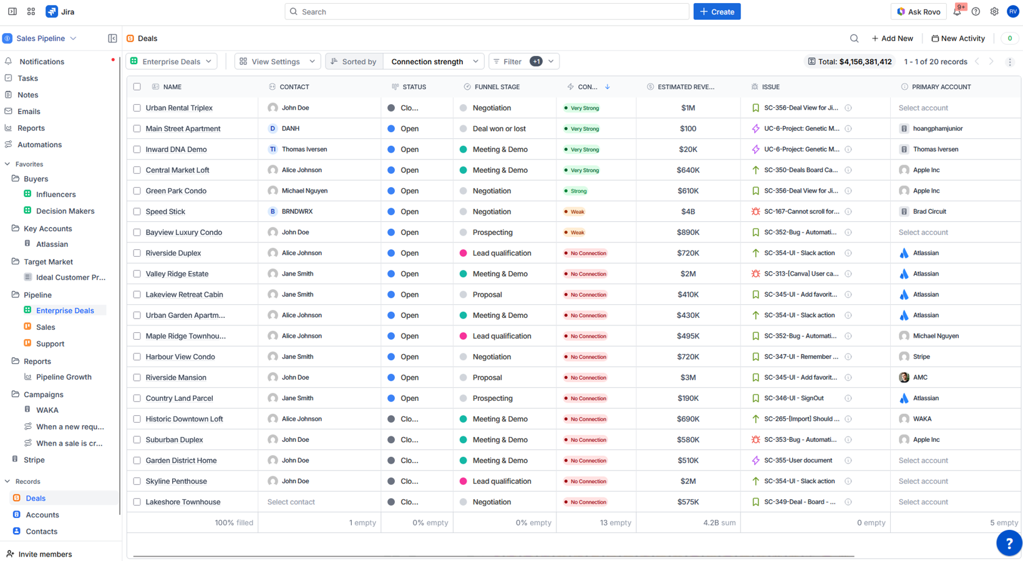Open the notifications bell icon in header
This screenshot has height=561, width=1023.
957,12
